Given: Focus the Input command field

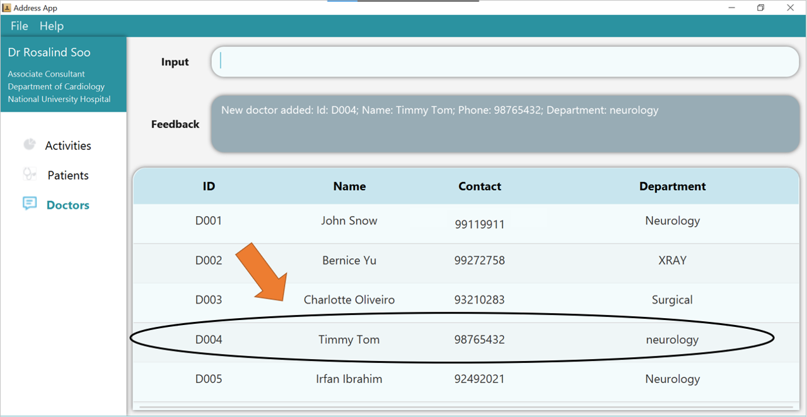Looking at the screenshot, I should point(504,62).
